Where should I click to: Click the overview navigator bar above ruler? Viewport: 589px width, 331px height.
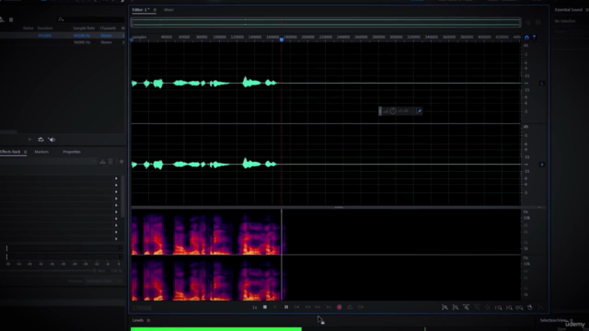326,23
